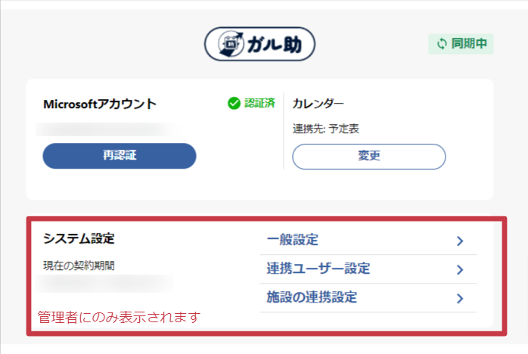
Task: Click the sync arrows icon
Action: pos(442,44)
